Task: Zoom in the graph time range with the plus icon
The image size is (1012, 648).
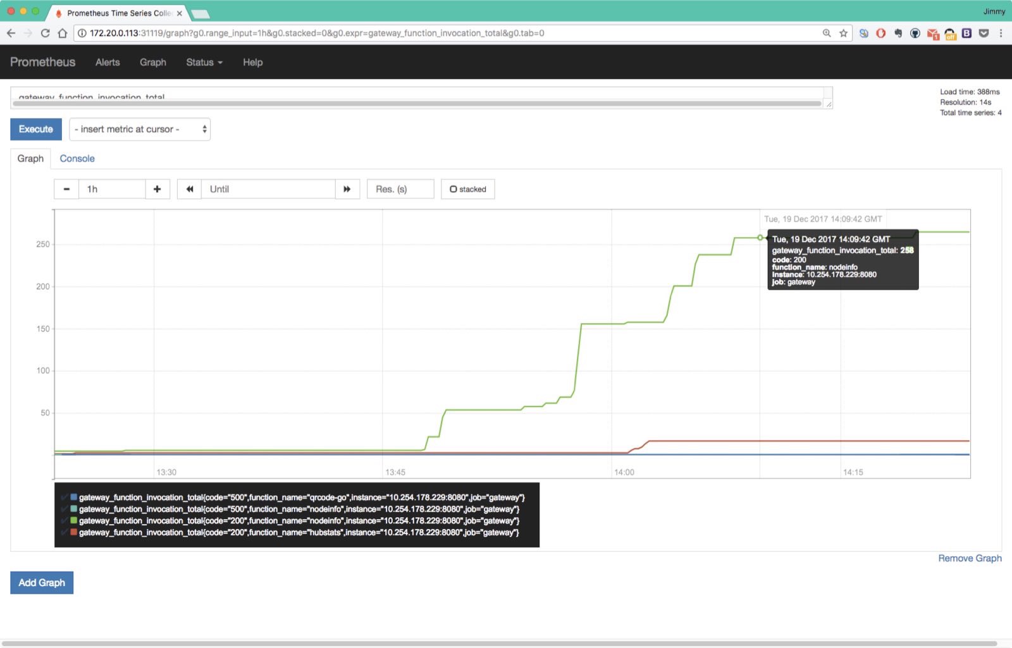Action: [157, 188]
